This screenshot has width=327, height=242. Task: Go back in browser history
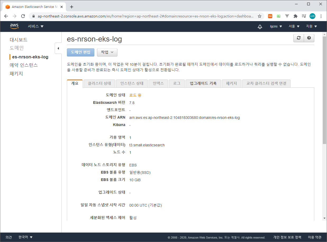[x=6, y=16]
